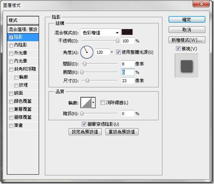Screen dimensions: 214x184
Task: Select the 筆畫 row label
Action: [x=18, y=125]
